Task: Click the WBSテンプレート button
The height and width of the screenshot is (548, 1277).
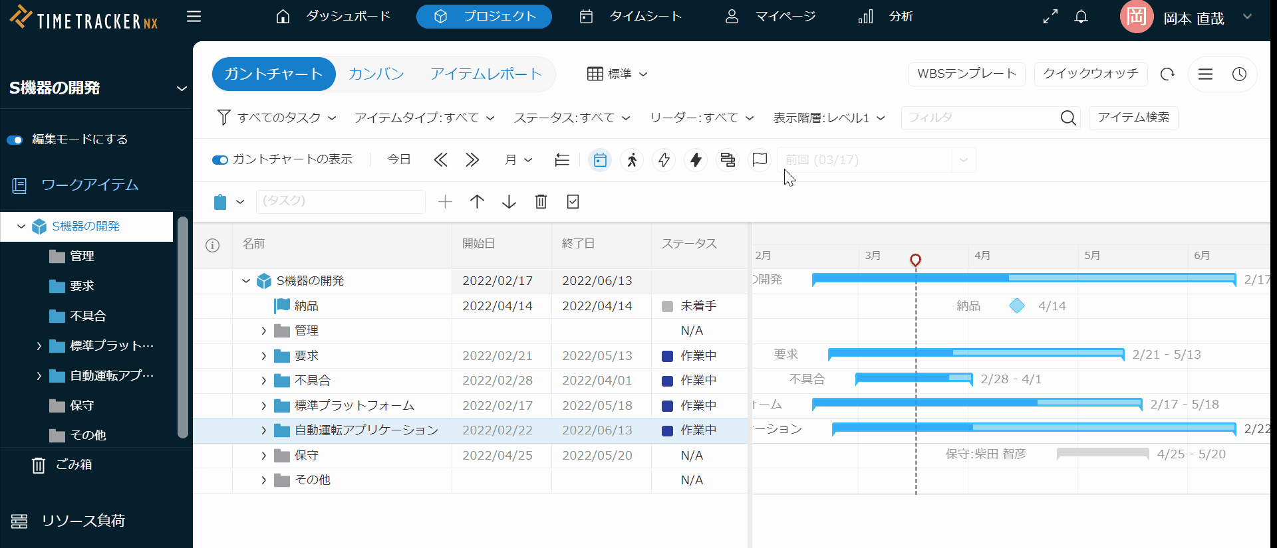Action: click(967, 74)
